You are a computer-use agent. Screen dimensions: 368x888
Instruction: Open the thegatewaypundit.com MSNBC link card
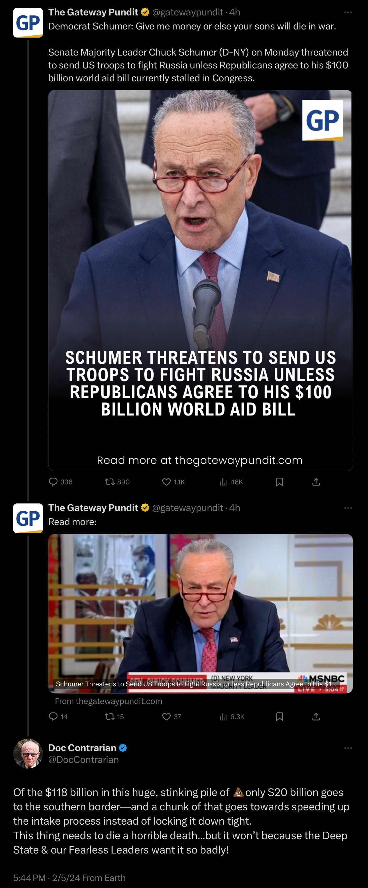pos(201,614)
